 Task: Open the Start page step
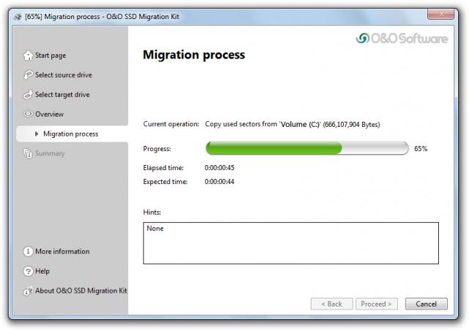click(51, 56)
